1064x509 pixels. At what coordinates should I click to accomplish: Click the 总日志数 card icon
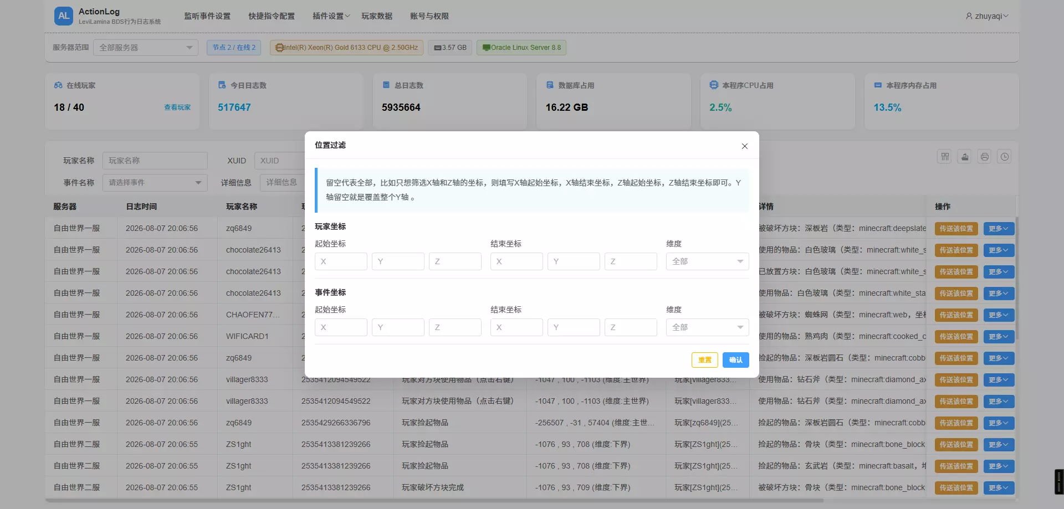386,85
